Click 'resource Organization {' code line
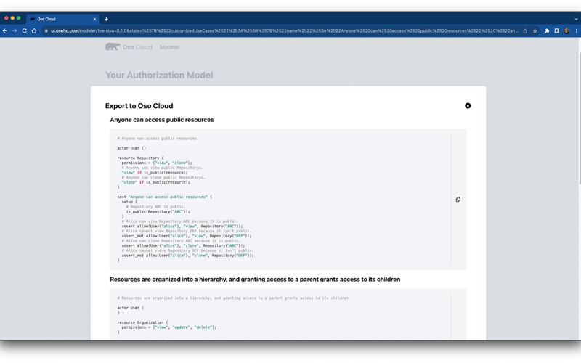Image resolution: width=581 pixels, height=363 pixels. click(x=142, y=322)
